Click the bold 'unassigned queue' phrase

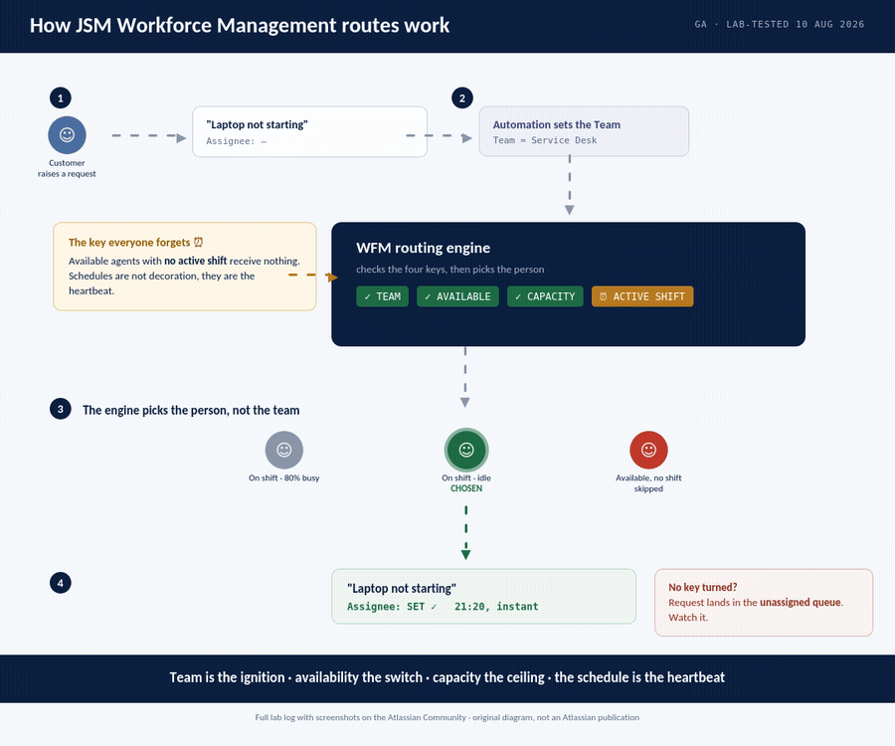pyautogui.click(x=801, y=602)
